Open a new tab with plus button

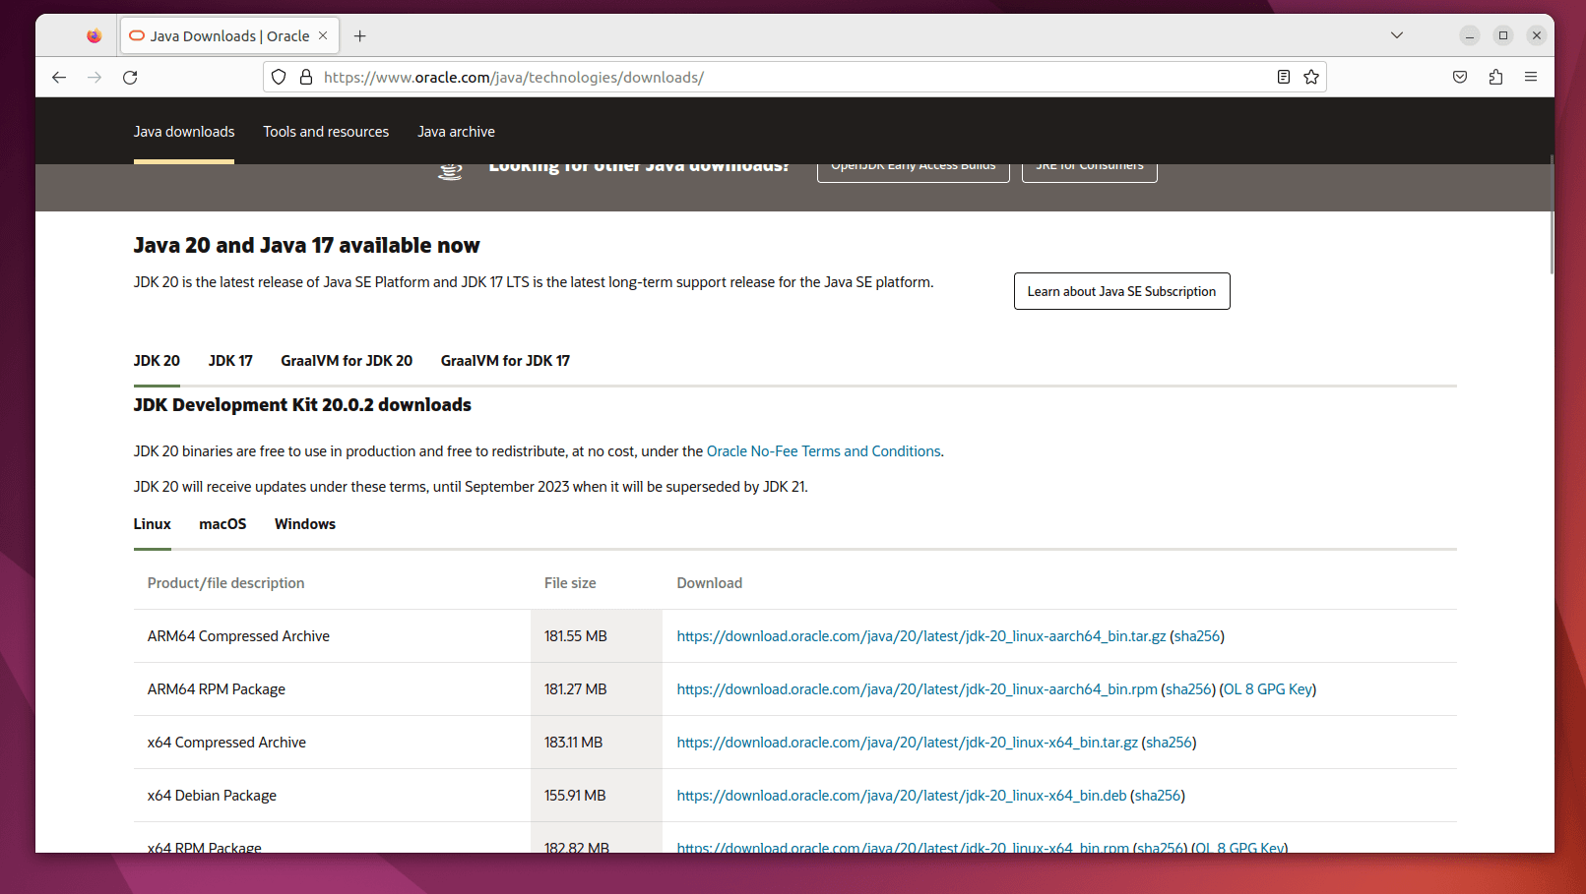(360, 36)
